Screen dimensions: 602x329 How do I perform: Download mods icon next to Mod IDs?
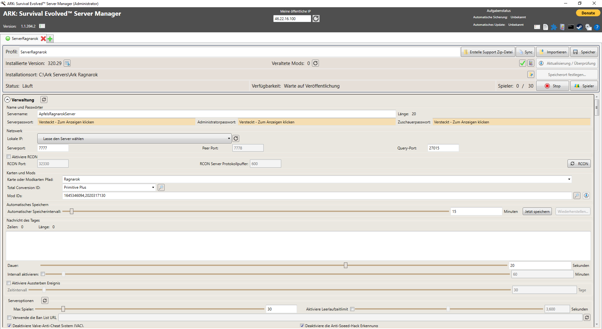click(586, 196)
